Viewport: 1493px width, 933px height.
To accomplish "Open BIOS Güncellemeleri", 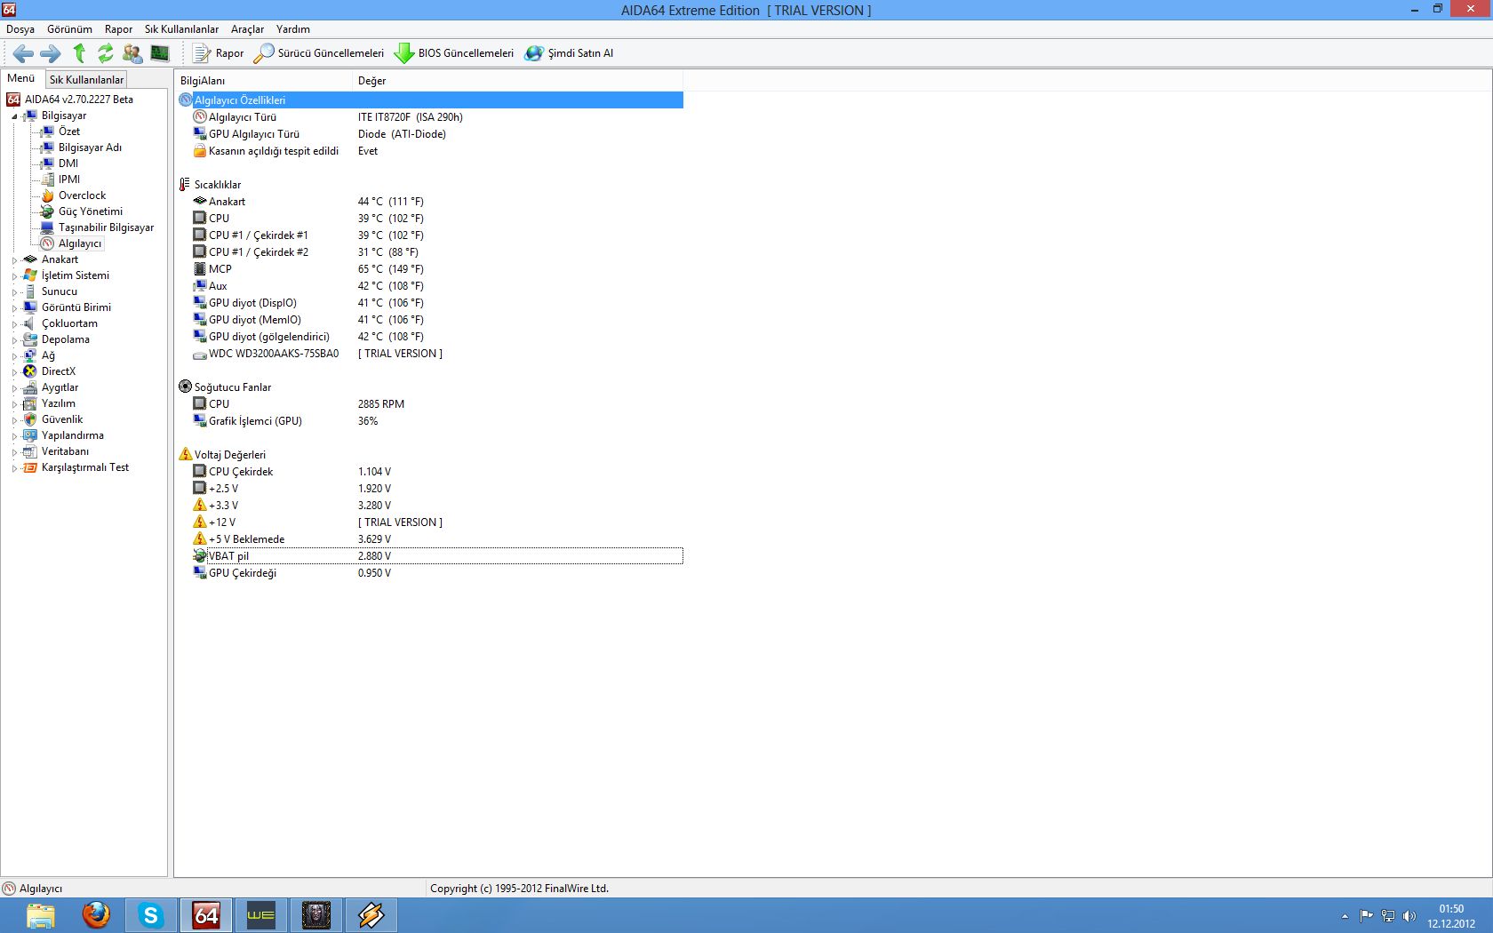I will (x=454, y=53).
